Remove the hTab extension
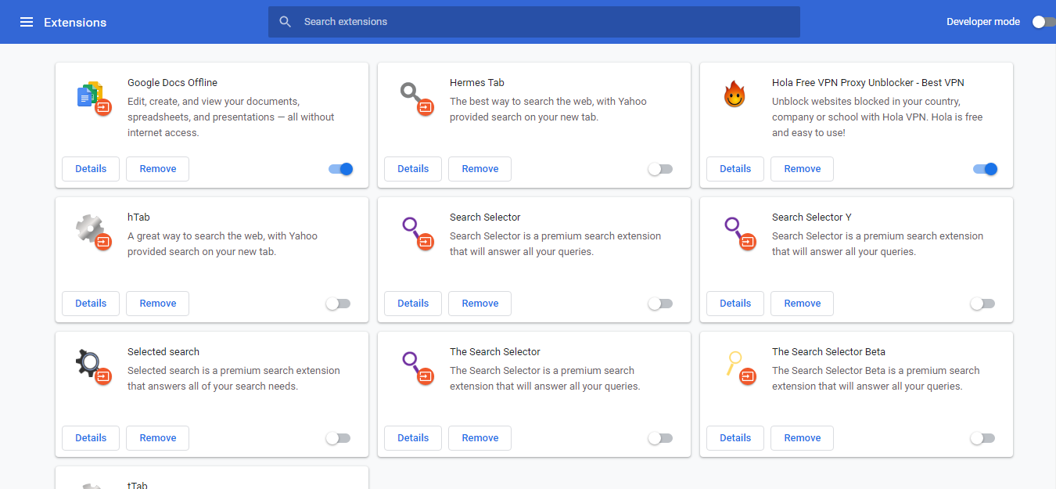 click(157, 303)
